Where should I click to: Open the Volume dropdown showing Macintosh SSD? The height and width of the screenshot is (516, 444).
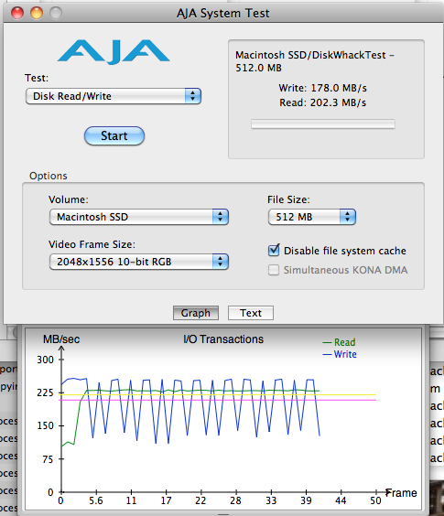point(138,217)
